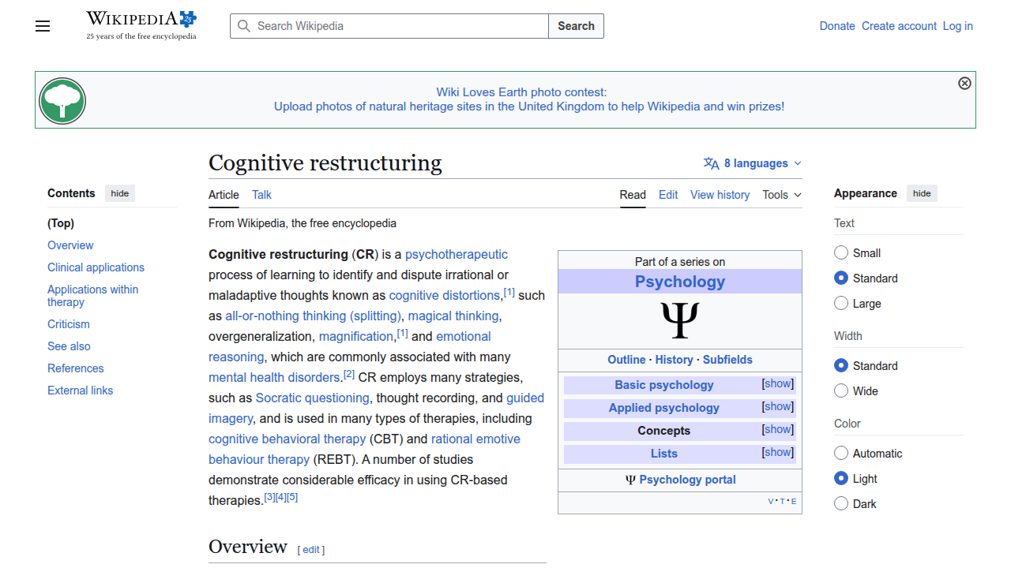
Task: Click the green tree contest logo
Action: pos(62,100)
